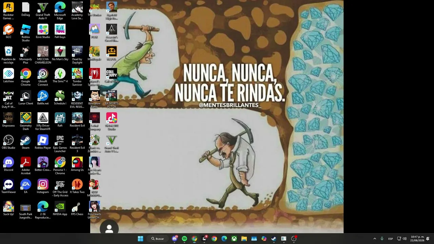The width and height of the screenshot is (434, 244).
Task: Launch Microsoft Copilot from the taskbar
Action: [x=264, y=239]
